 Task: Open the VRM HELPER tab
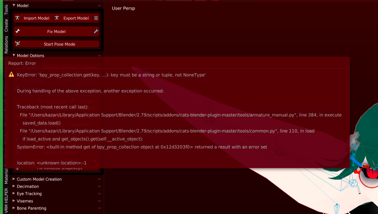6,200
